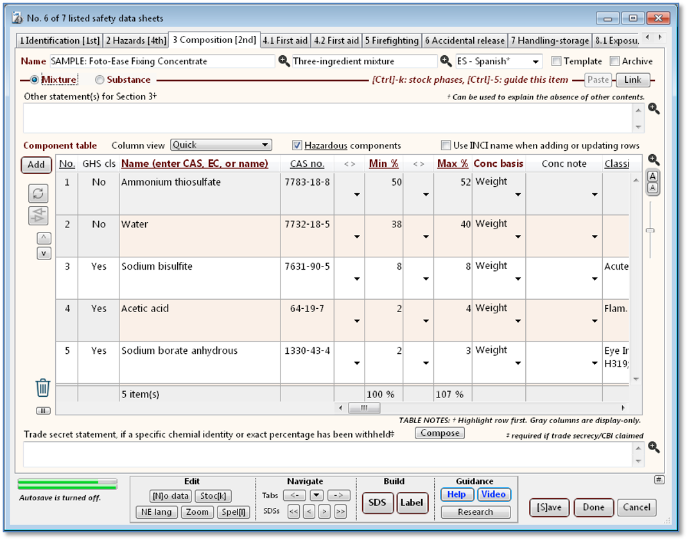
Task: Delete row using the trash can icon
Action: click(x=43, y=388)
